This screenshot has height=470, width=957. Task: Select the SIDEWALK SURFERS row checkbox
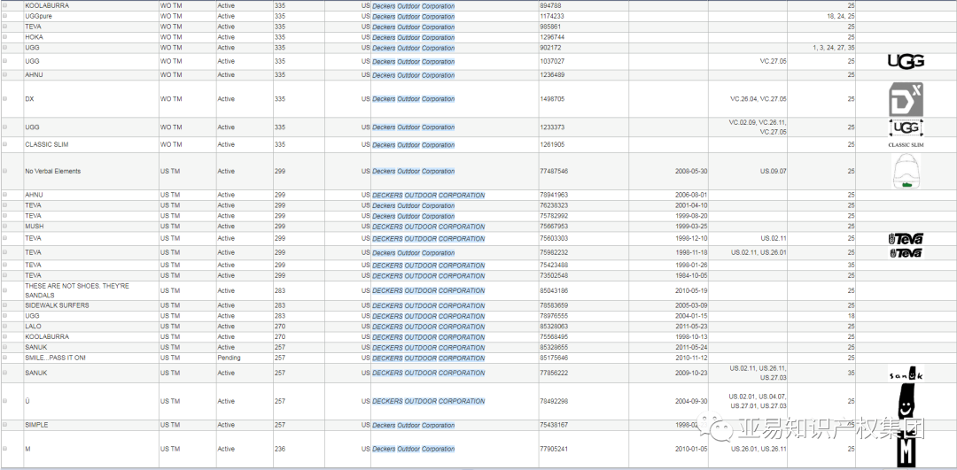(x=4, y=306)
